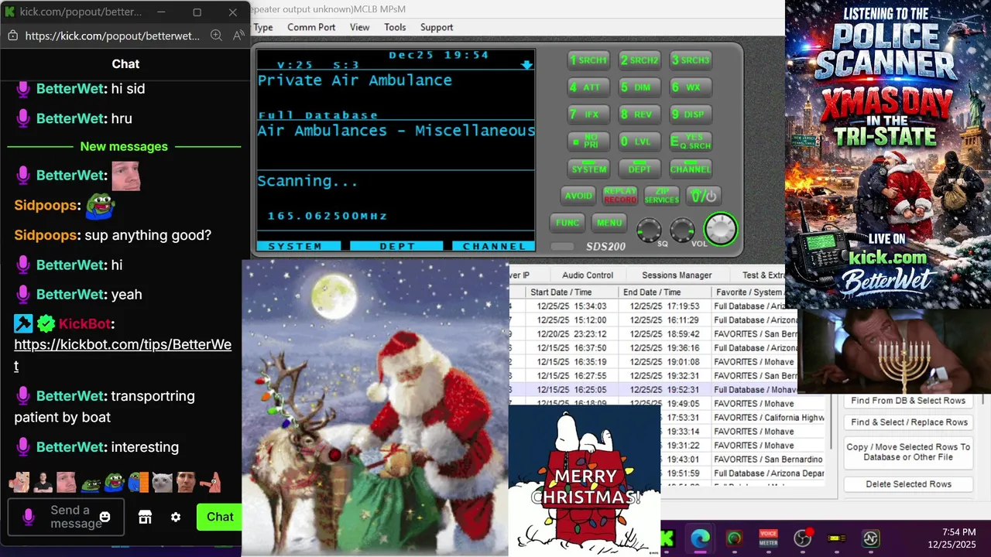Open the Comm Port menu

point(311,27)
